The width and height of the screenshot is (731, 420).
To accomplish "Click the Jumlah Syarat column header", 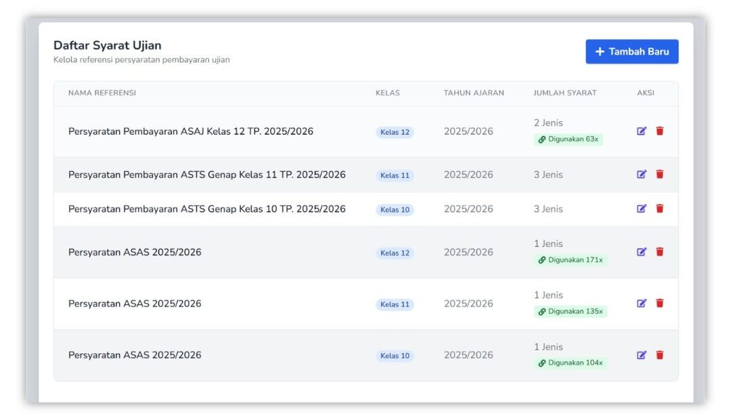I will point(564,93).
